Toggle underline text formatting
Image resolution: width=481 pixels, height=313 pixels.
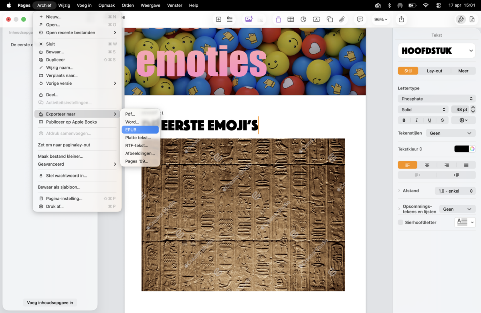430,120
